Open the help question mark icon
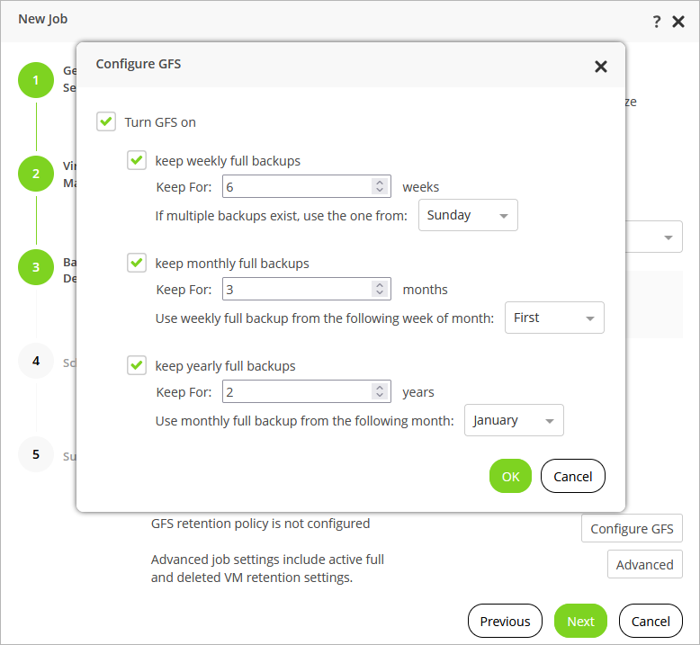 (657, 22)
